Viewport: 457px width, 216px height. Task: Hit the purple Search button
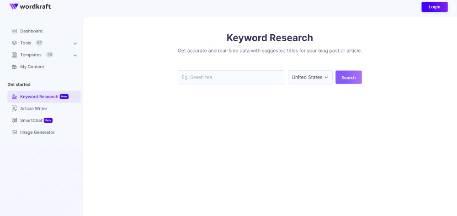click(348, 77)
